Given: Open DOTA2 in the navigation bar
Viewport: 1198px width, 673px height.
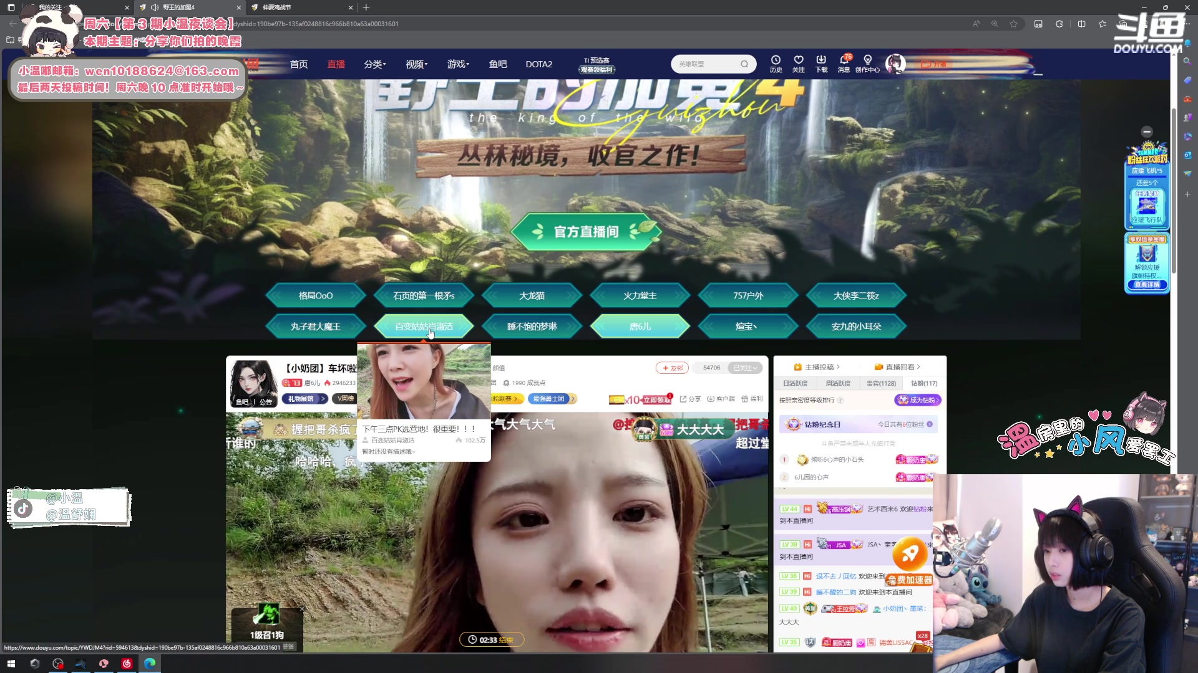Looking at the screenshot, I should 539,64.
